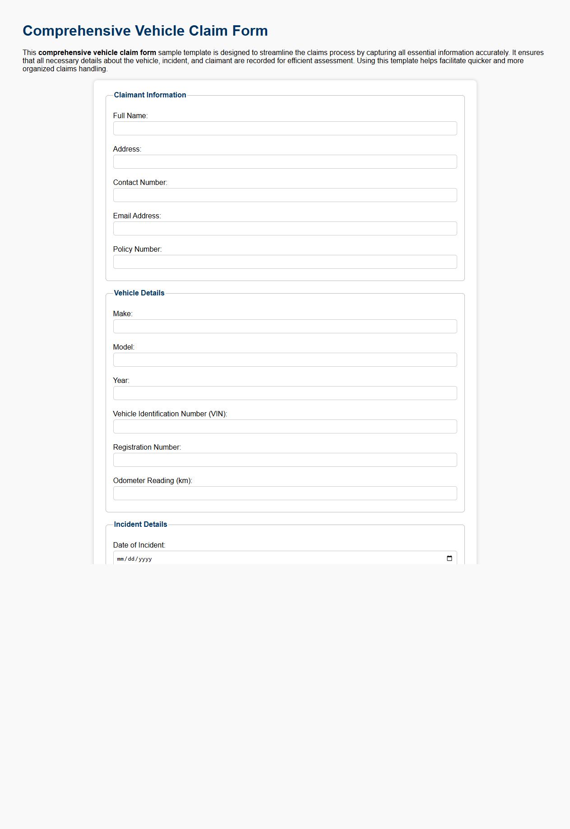Click the Email Address field
This screenshot has width=570, height=829.
click(x=284, y=229)
